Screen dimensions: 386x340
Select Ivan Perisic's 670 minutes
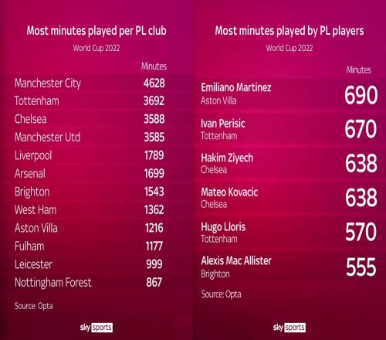361,129
